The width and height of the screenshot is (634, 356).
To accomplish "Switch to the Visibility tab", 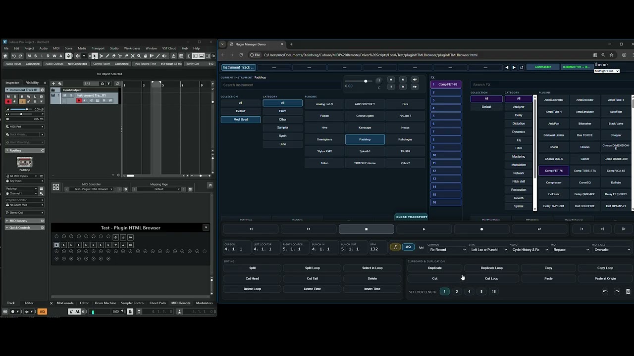I will click(32, 83).
